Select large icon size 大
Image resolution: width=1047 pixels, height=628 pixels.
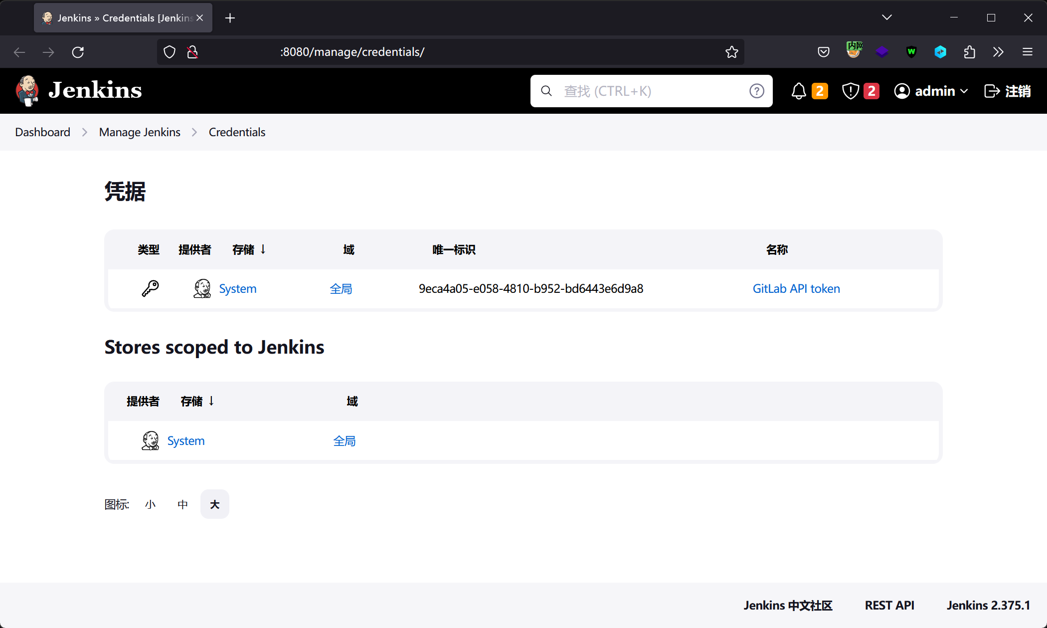(x=215, y=504)
